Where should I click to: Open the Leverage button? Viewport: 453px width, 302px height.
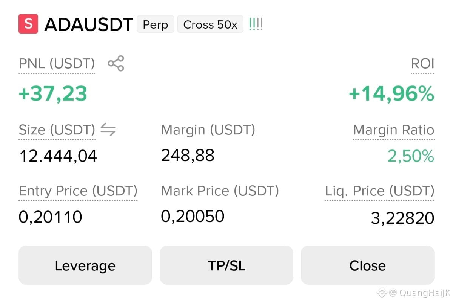[85, 265]
